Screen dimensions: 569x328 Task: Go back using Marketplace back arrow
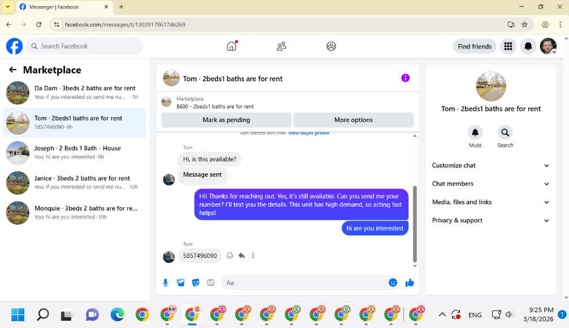(x=12, y=69)
